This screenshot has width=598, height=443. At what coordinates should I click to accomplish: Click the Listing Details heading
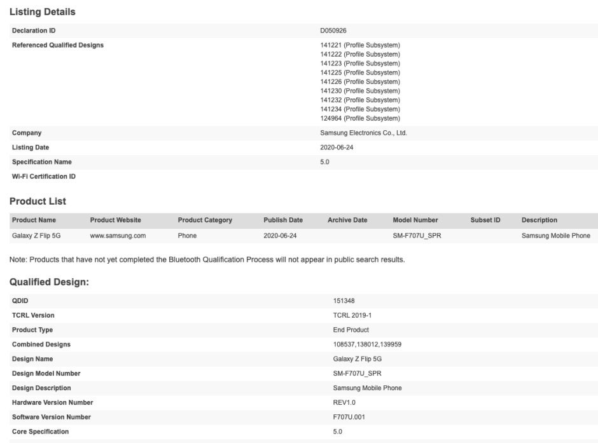tap(43, 12)
